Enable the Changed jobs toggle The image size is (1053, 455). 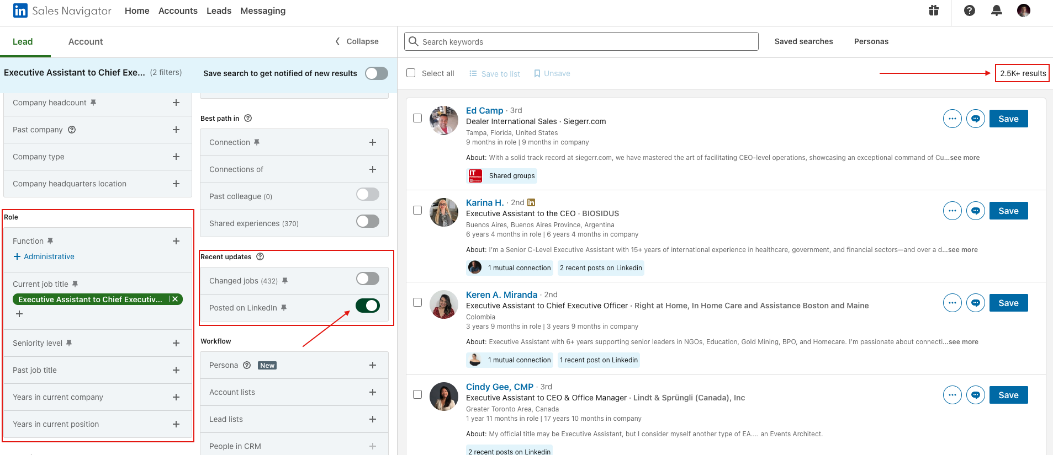pyautogui.click(x=368, y=279)
